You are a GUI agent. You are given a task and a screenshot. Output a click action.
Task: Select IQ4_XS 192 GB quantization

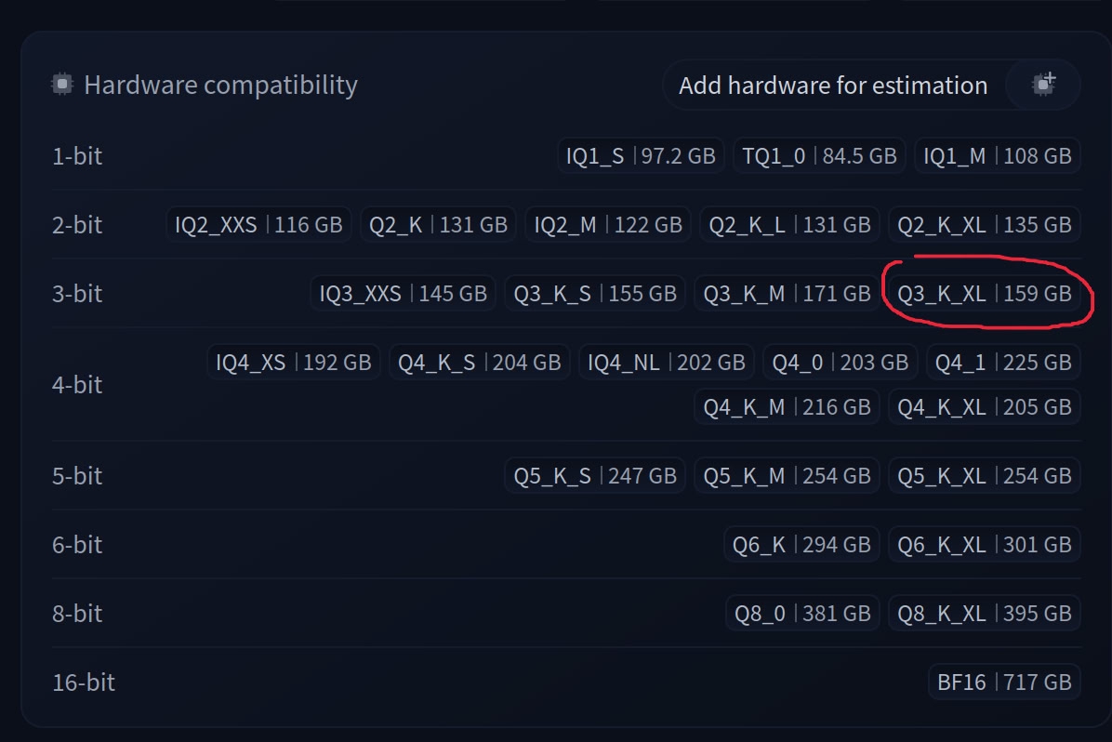point(294,362)
